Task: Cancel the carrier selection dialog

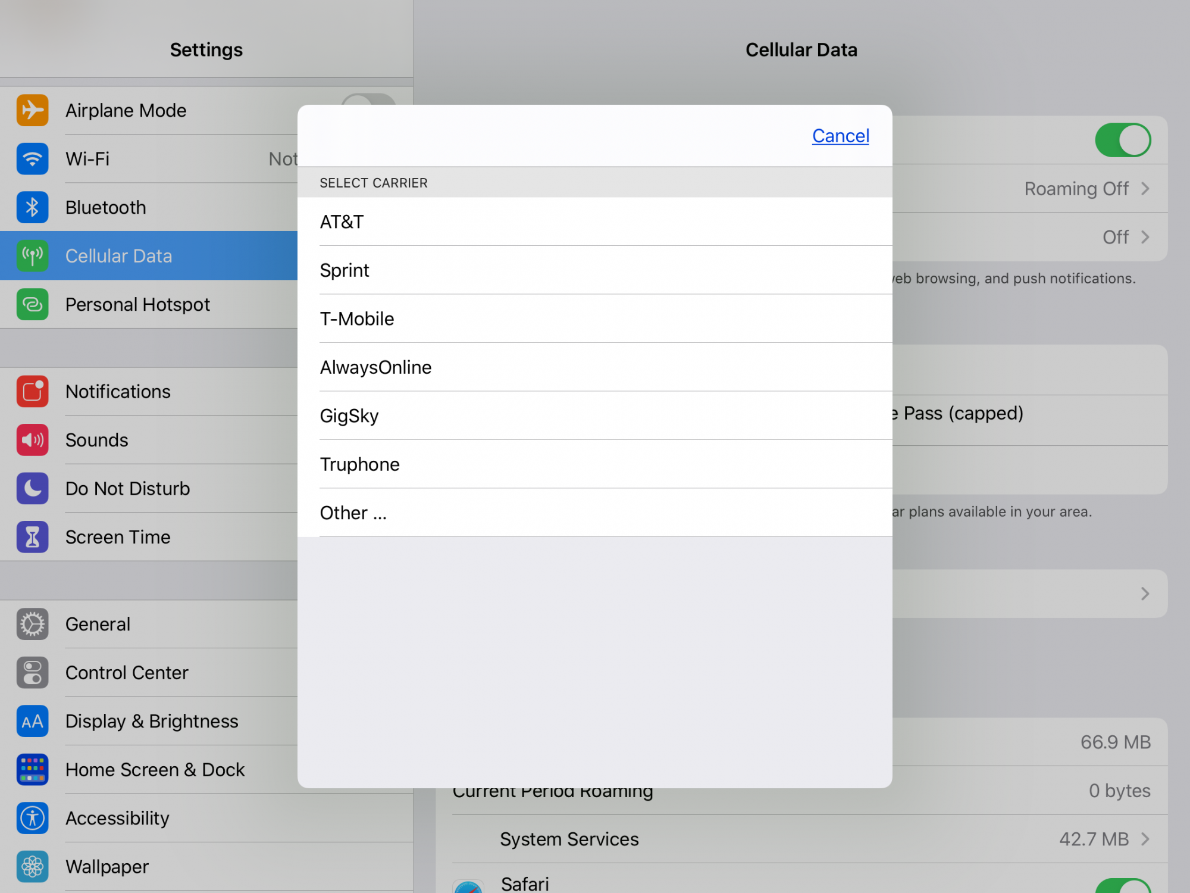Action: 840,136
